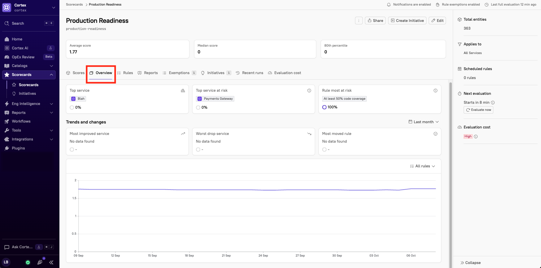Click info icon on Rule most at risk
541x268 pixels.
435,90
